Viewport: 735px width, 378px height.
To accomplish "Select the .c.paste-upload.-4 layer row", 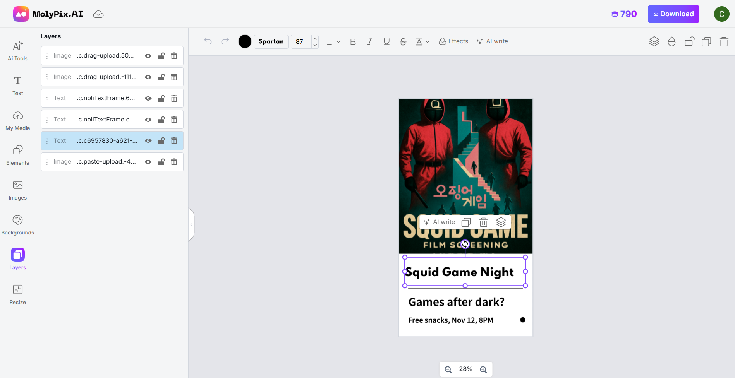I will [x=112, y=162].
